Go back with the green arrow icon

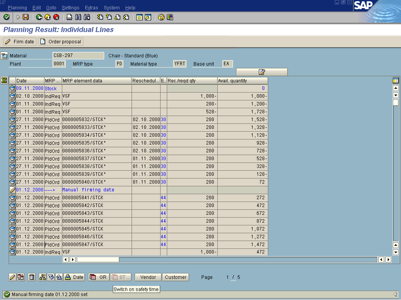click(x=39, y=17)
